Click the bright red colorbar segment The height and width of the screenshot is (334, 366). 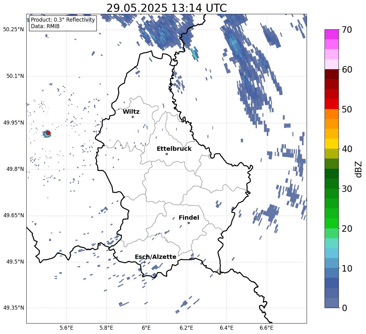pyautogui.click(x=331, y=104)
